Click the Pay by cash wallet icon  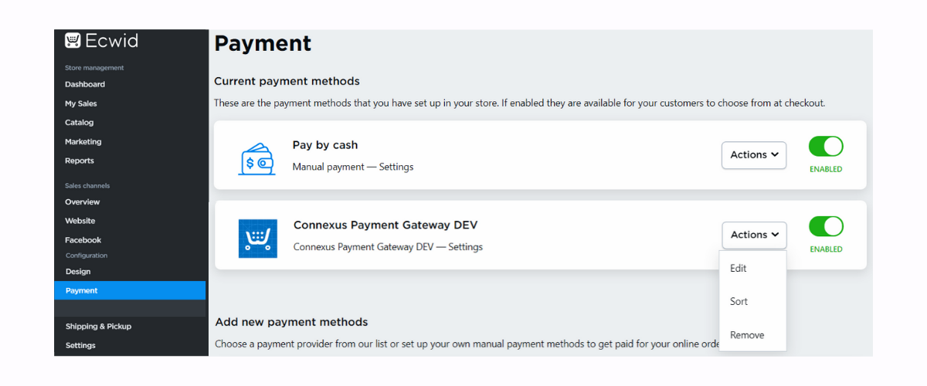click(x=256, y=159)
